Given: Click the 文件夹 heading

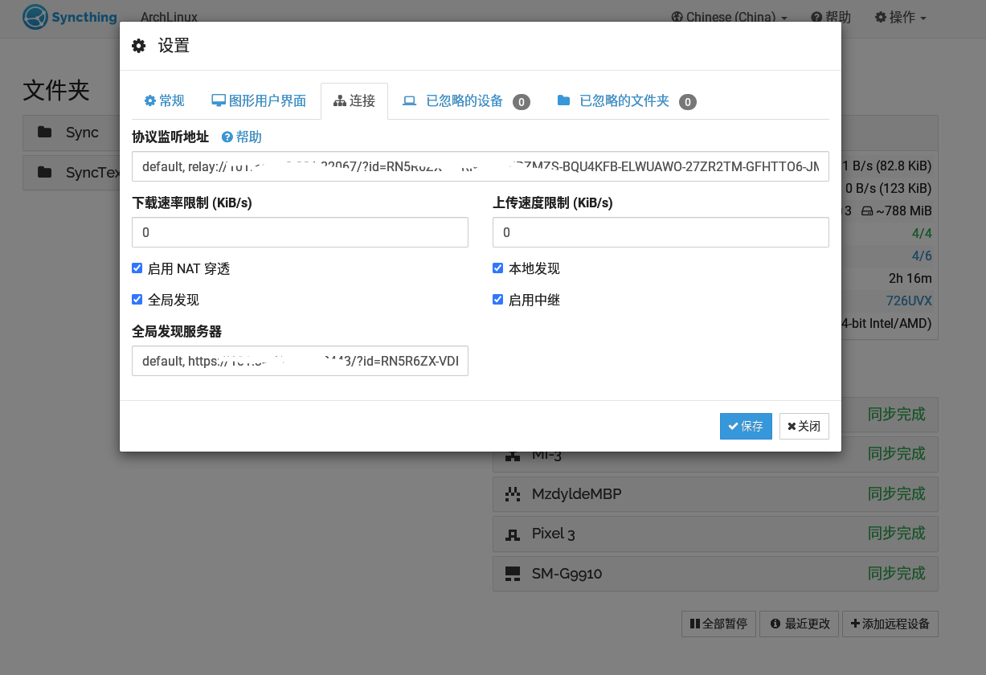Looking at the screenshot, I should (x=56, y=90).
